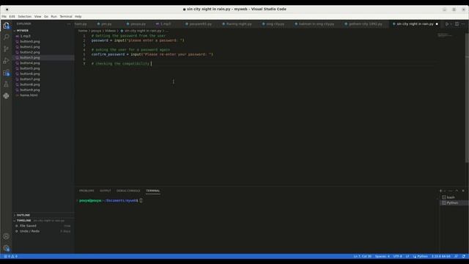Open button2.png in the Explorer
The width and height of the screenshot is (469, 264).
click(43, 52)
